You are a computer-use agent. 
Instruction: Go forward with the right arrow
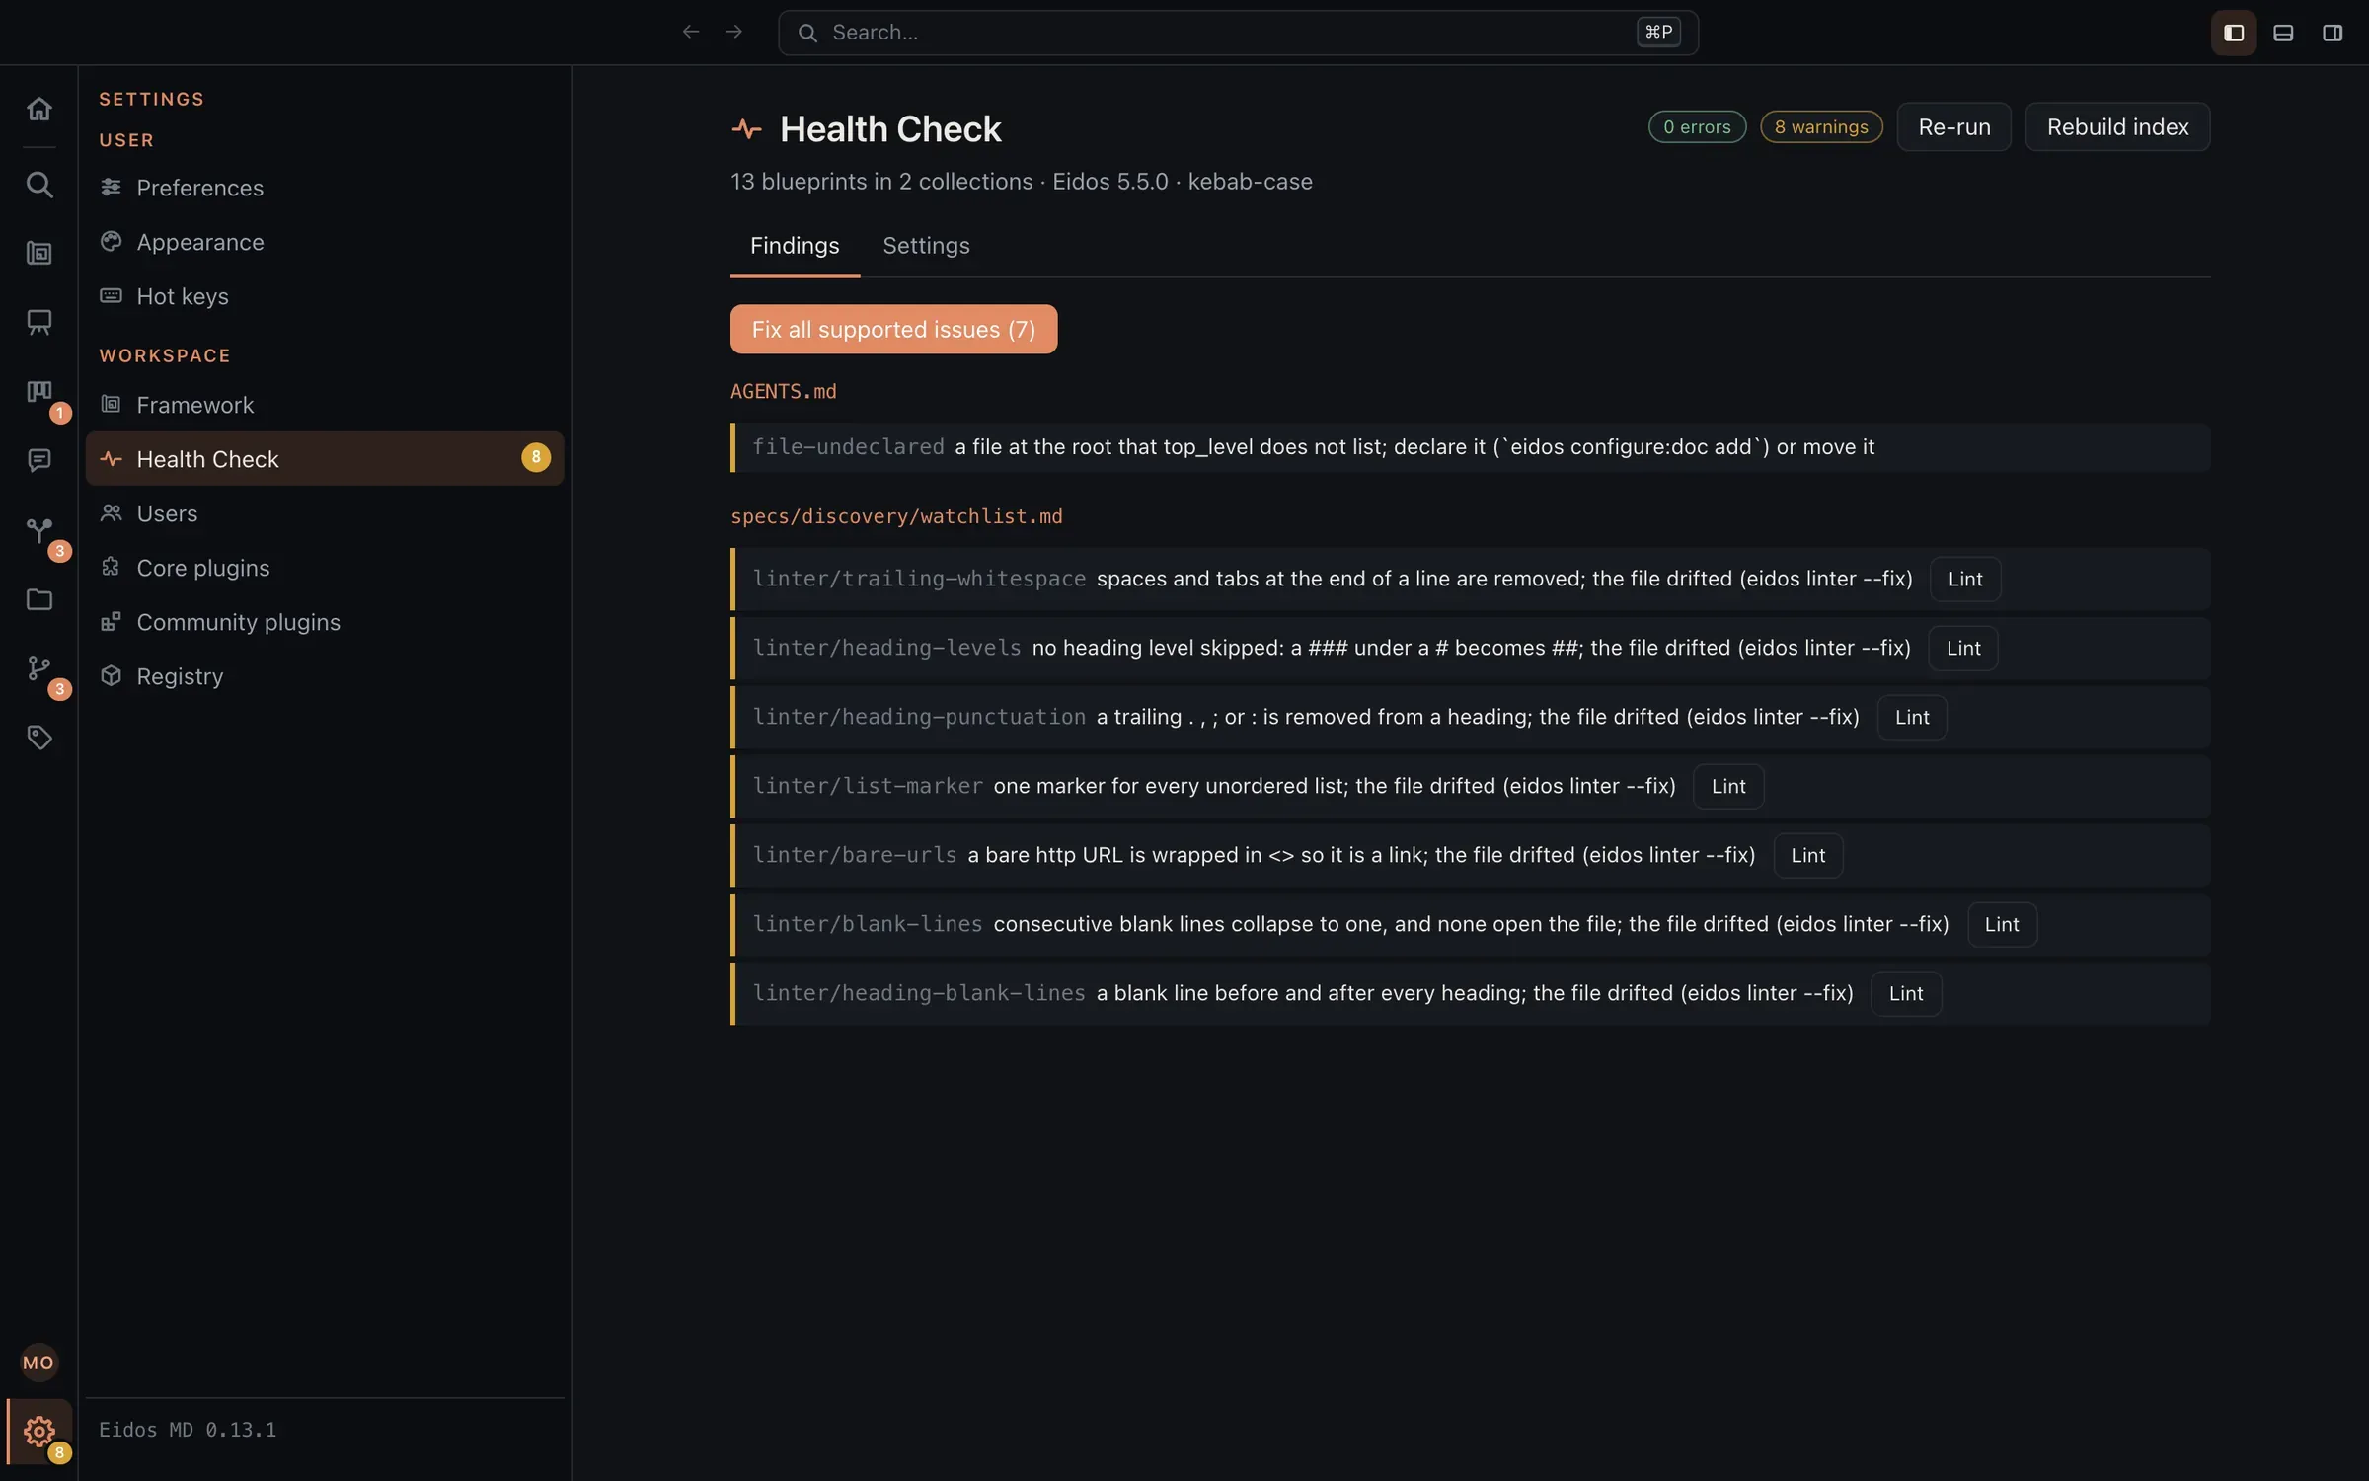[733, 33]
